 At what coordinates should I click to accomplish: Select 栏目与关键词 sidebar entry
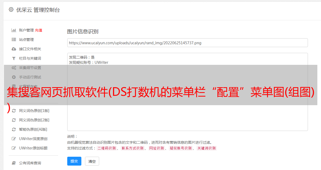[30, 58]
